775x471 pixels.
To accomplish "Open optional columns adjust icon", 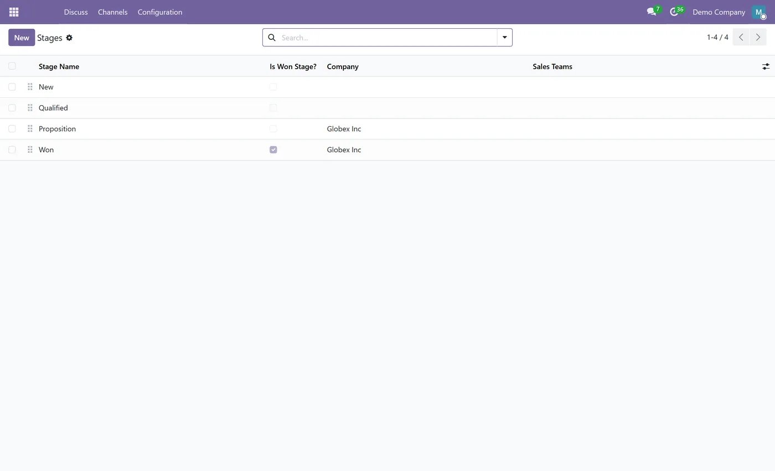I will point(766,66).
